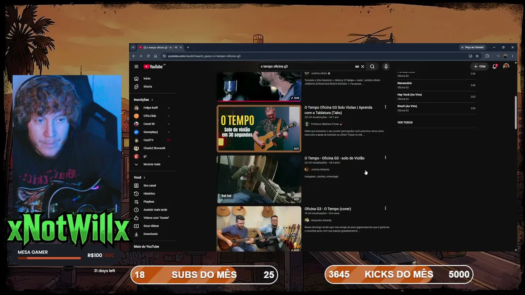
Task: Click VER TODOS under the song list
Action: point(405,123)
